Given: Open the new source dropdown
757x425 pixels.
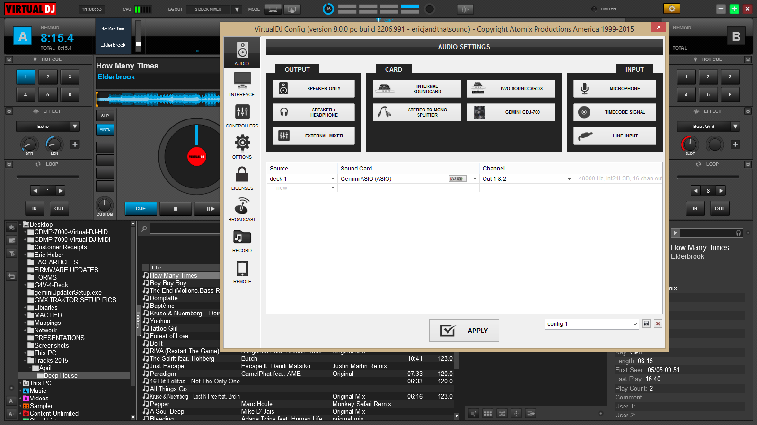Looking at the screenshot, I should [333, 188].
